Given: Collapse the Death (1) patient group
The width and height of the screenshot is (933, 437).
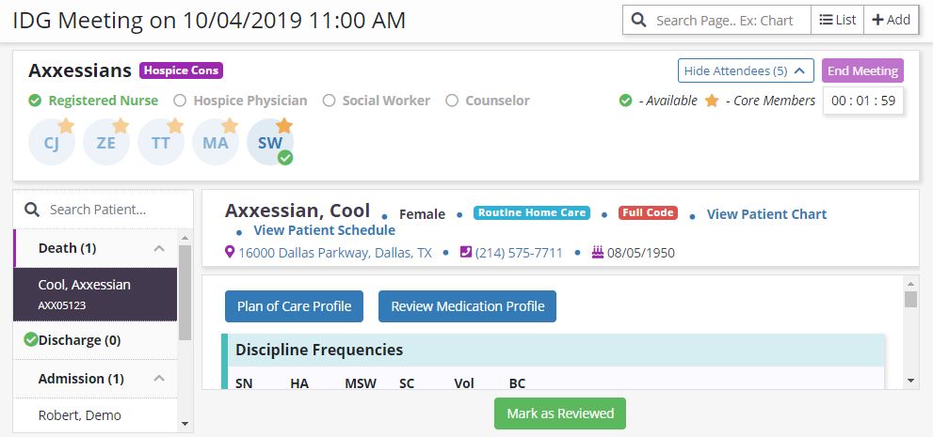Looking at the screenshot, I should (x=159, y=249).
